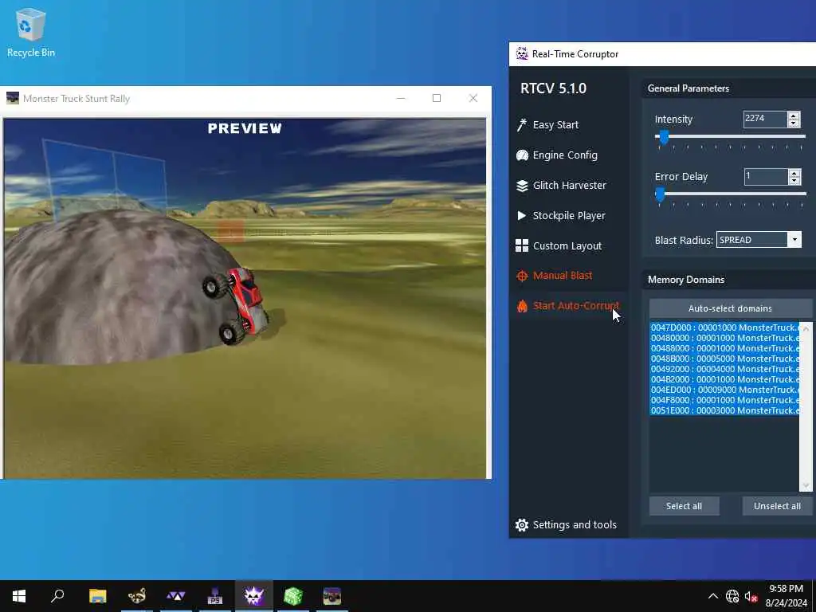
Task: Click the Intensity value field
Action: 765,120
